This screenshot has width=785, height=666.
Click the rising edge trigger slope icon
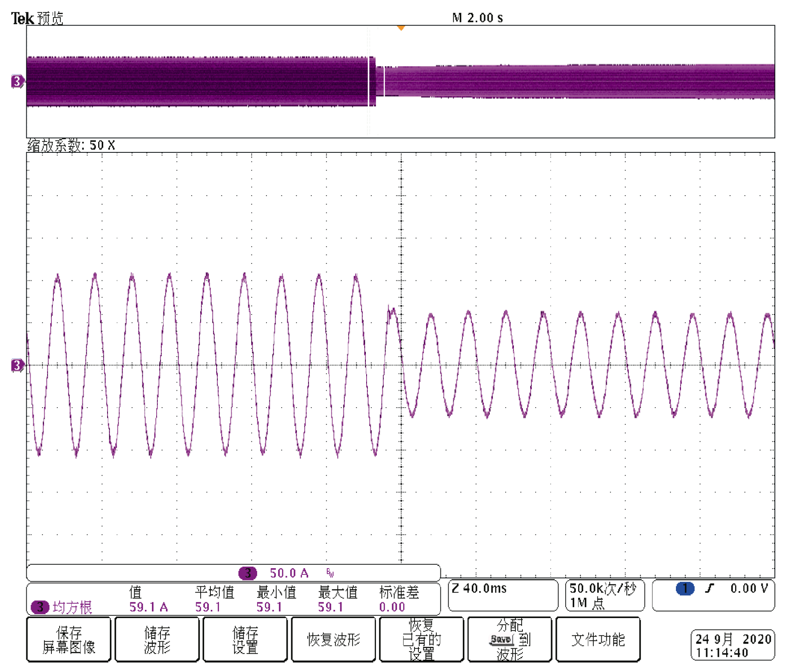pos(709,588)
